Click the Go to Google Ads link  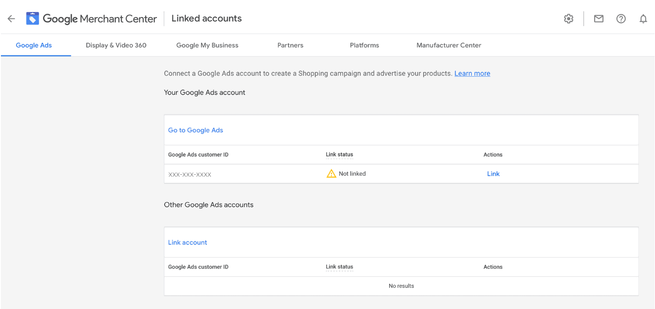pyautogui.click(x=195, y=130)
